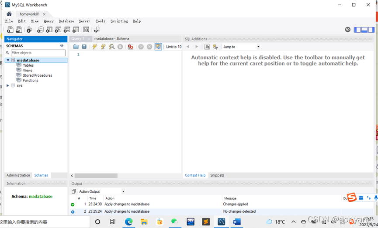Run Explain on current statement icon
The image size is (378, 228).
pos(111,47)
